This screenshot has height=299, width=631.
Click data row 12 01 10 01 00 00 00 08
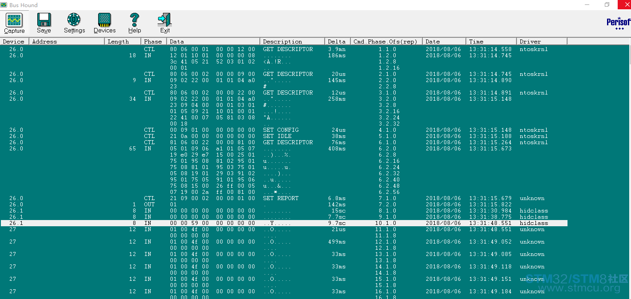[x=213, y=55]
